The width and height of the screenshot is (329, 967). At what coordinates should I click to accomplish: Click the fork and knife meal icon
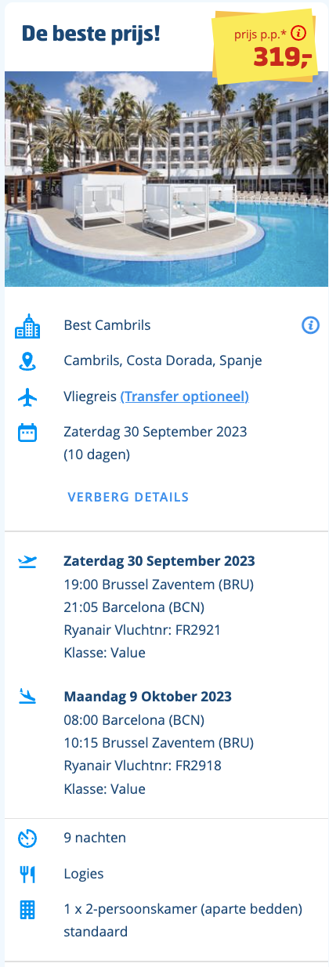[27, 874]
